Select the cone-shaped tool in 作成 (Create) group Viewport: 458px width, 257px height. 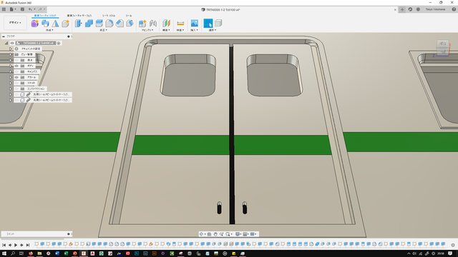tap(55, 24)
